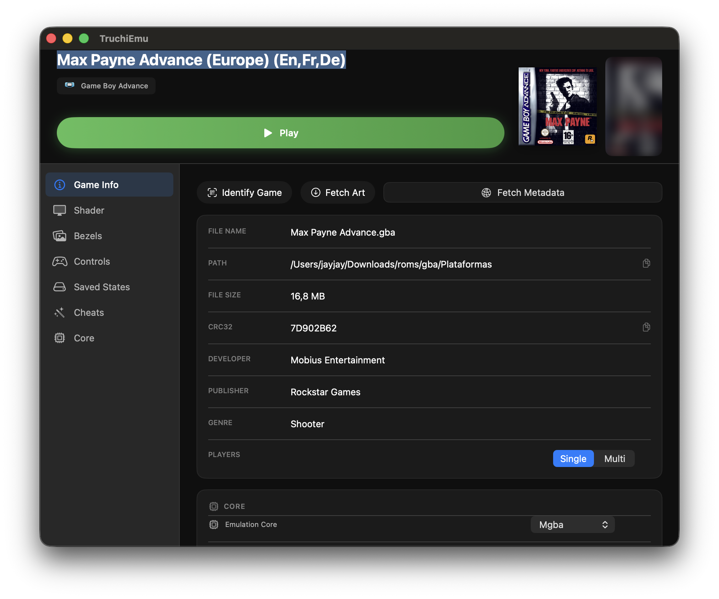Click the Bezels picture icon
The image size is (719, 599).
tap(60, 236)
